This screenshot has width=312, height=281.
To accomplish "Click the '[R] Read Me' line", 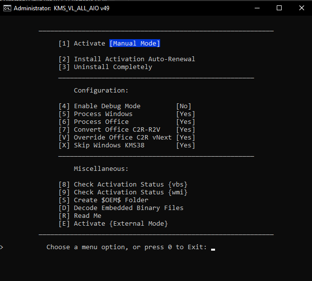I will click(80, 216).
